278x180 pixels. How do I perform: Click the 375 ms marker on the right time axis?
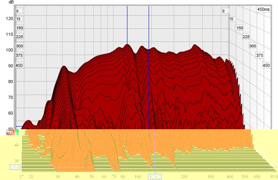click(259, 56)
